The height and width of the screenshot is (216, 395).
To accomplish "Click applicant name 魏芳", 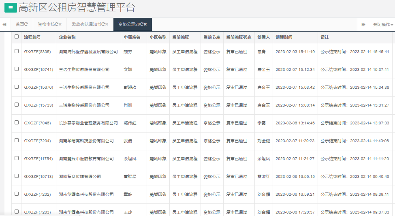I will click(x=128, y=51).
